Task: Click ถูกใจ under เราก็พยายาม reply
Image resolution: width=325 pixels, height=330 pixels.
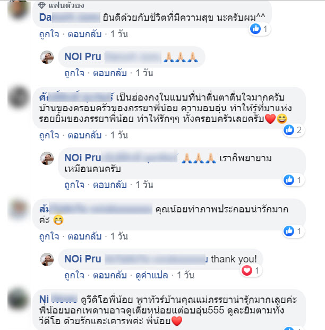Action: (x=74, y=185)
